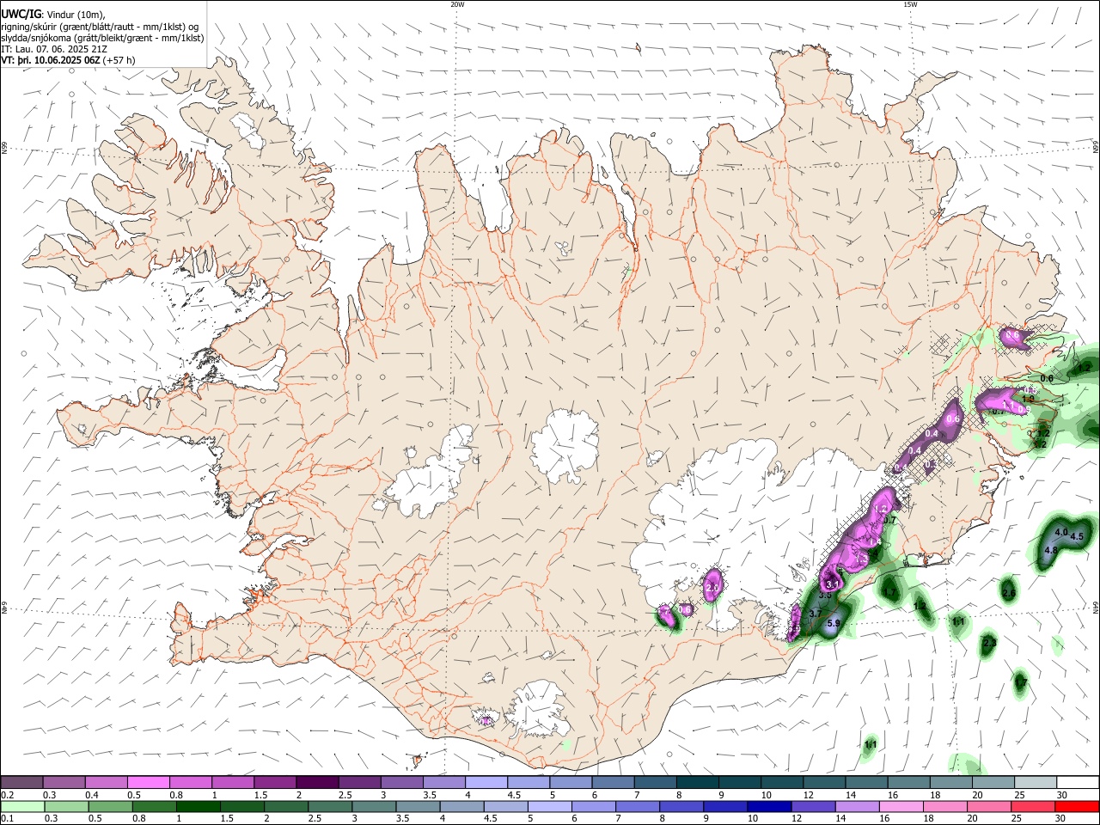Click the 'rigning/skúrir' rain legend description line

(100, 26)
